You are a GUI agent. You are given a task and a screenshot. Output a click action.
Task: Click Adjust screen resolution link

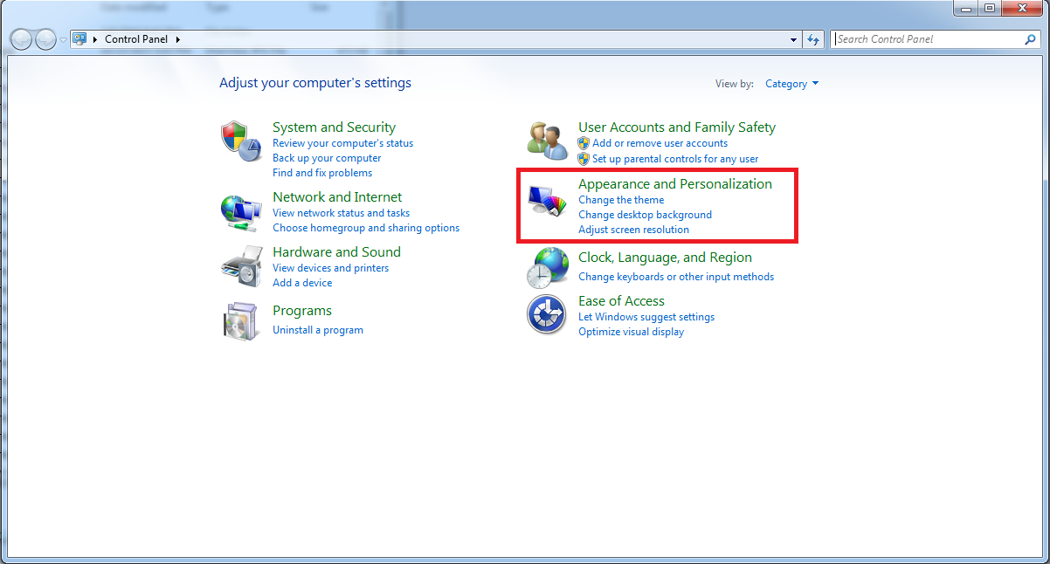[x=633, y=230]
